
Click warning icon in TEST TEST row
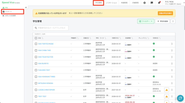(x=166, y=97)
